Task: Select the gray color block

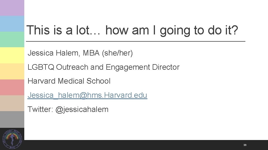Action: (x=12, y=119)
